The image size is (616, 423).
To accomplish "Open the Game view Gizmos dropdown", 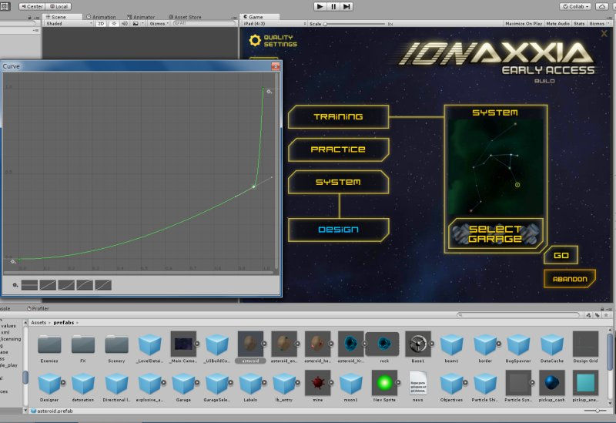I will click(x=598, y=24).
